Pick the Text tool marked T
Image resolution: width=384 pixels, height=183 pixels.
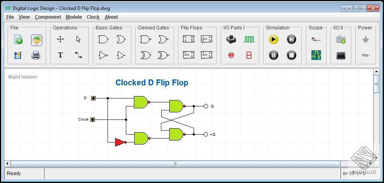coord(60,55)
